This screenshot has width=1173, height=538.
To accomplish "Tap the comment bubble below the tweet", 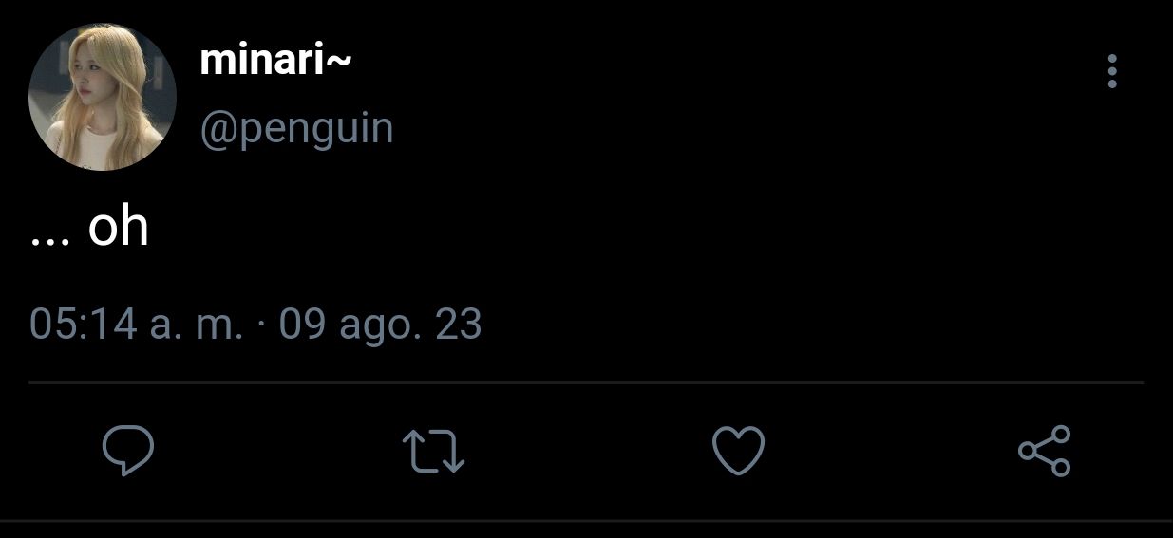I will click(128, 451).
